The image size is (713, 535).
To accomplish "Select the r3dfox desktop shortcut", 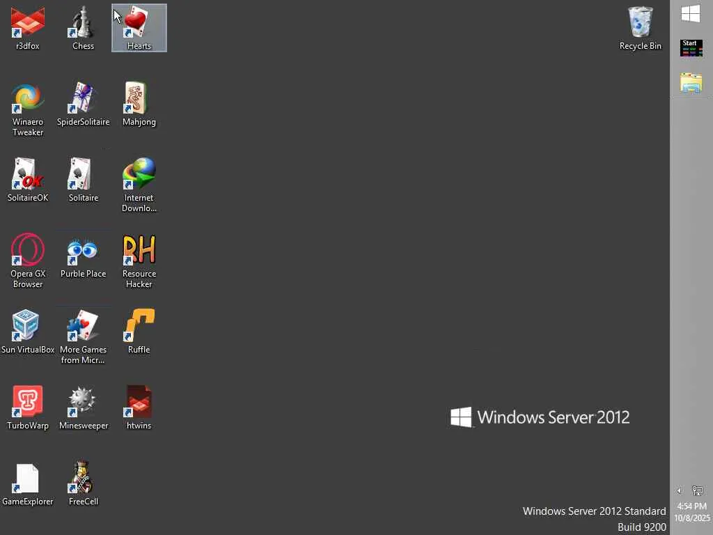I will point(28,28).
